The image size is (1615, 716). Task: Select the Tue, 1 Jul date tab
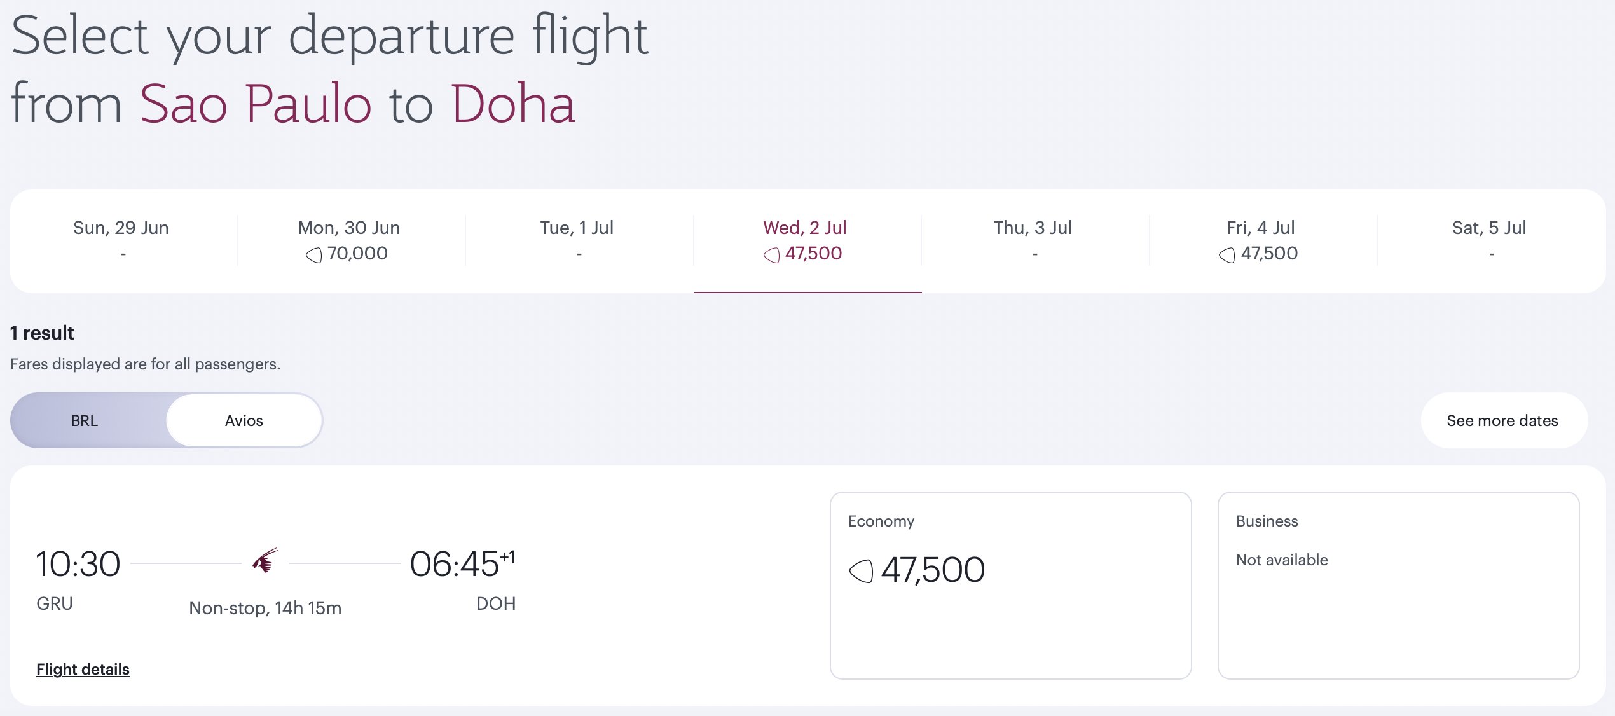[x=579, y=241]
